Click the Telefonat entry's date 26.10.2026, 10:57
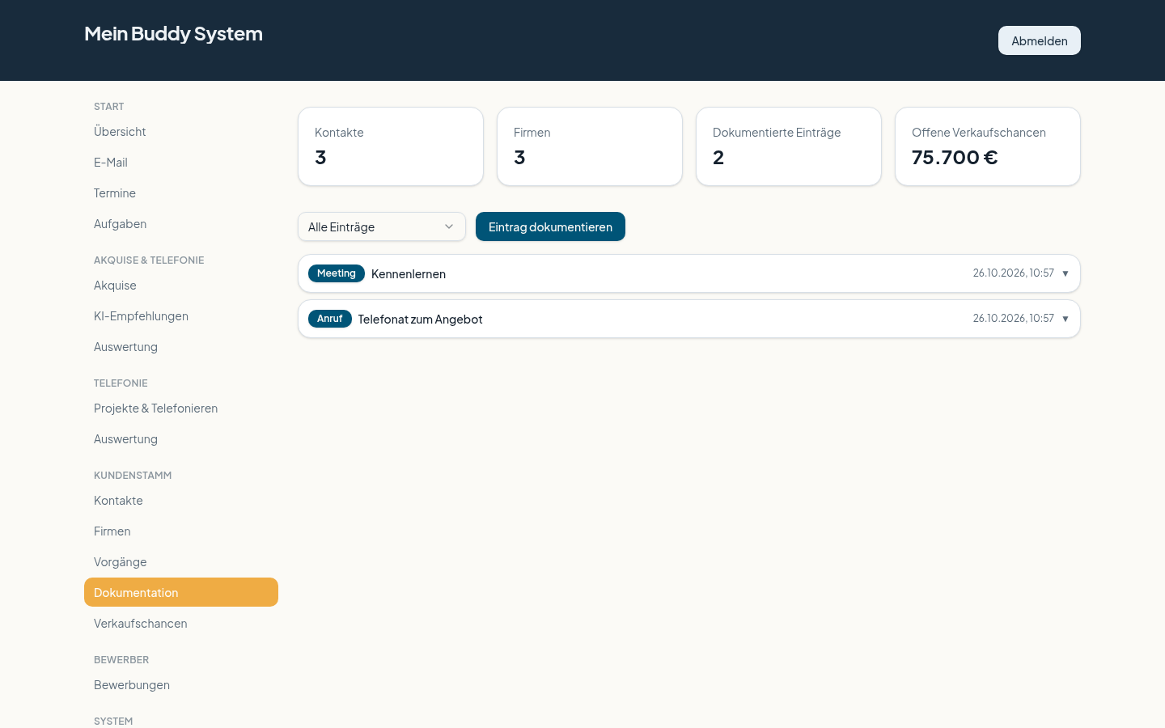1165x728 pixels. (x=1013, y=319)
